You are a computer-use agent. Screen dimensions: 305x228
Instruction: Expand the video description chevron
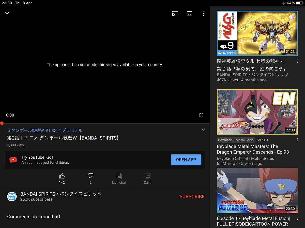[203, 130]
